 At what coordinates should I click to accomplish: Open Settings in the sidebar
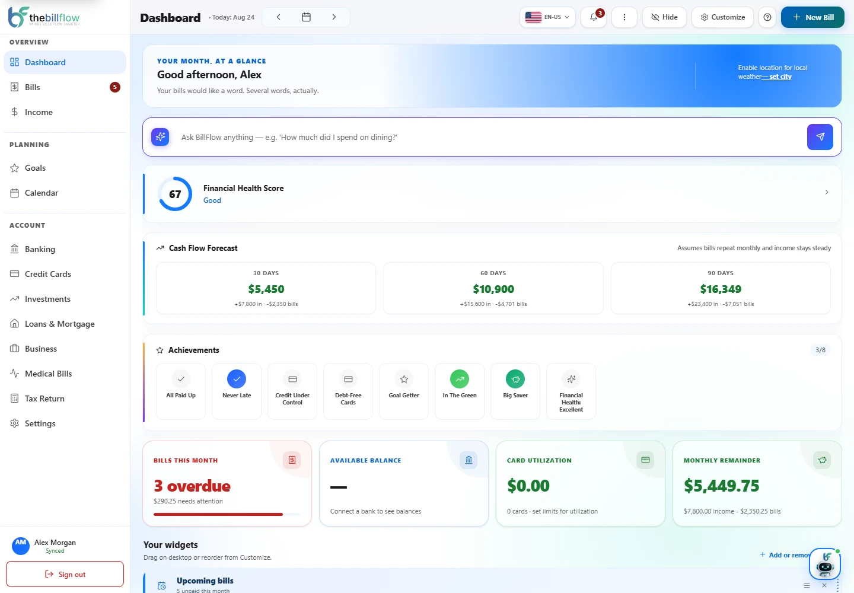(65, 423)
